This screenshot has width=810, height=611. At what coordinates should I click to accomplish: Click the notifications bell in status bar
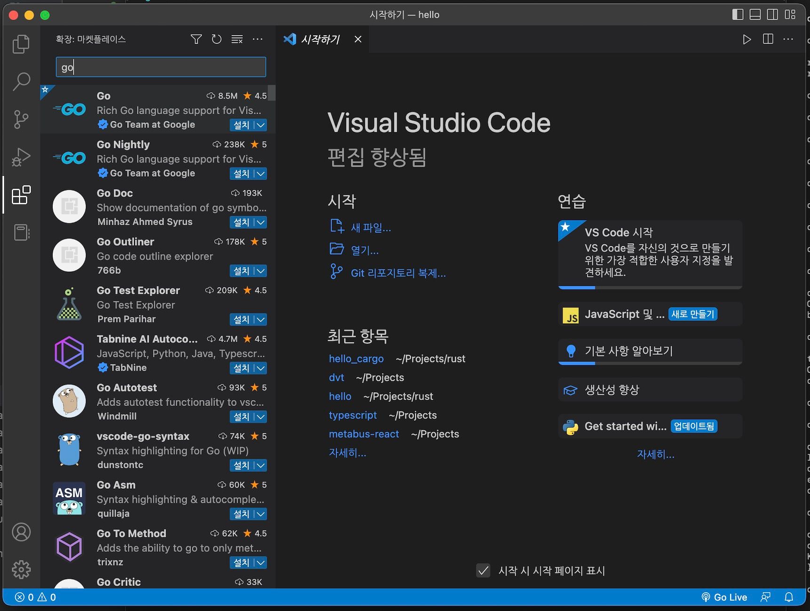(x=789, y=597)
